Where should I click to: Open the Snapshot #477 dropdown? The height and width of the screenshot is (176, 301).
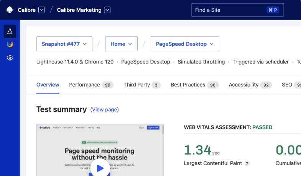(x=64, y=44)
